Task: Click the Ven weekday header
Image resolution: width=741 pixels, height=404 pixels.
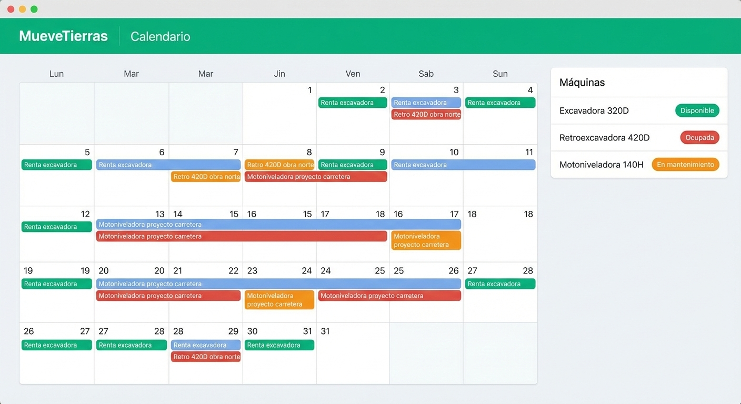Action: (x=353, y=74)
